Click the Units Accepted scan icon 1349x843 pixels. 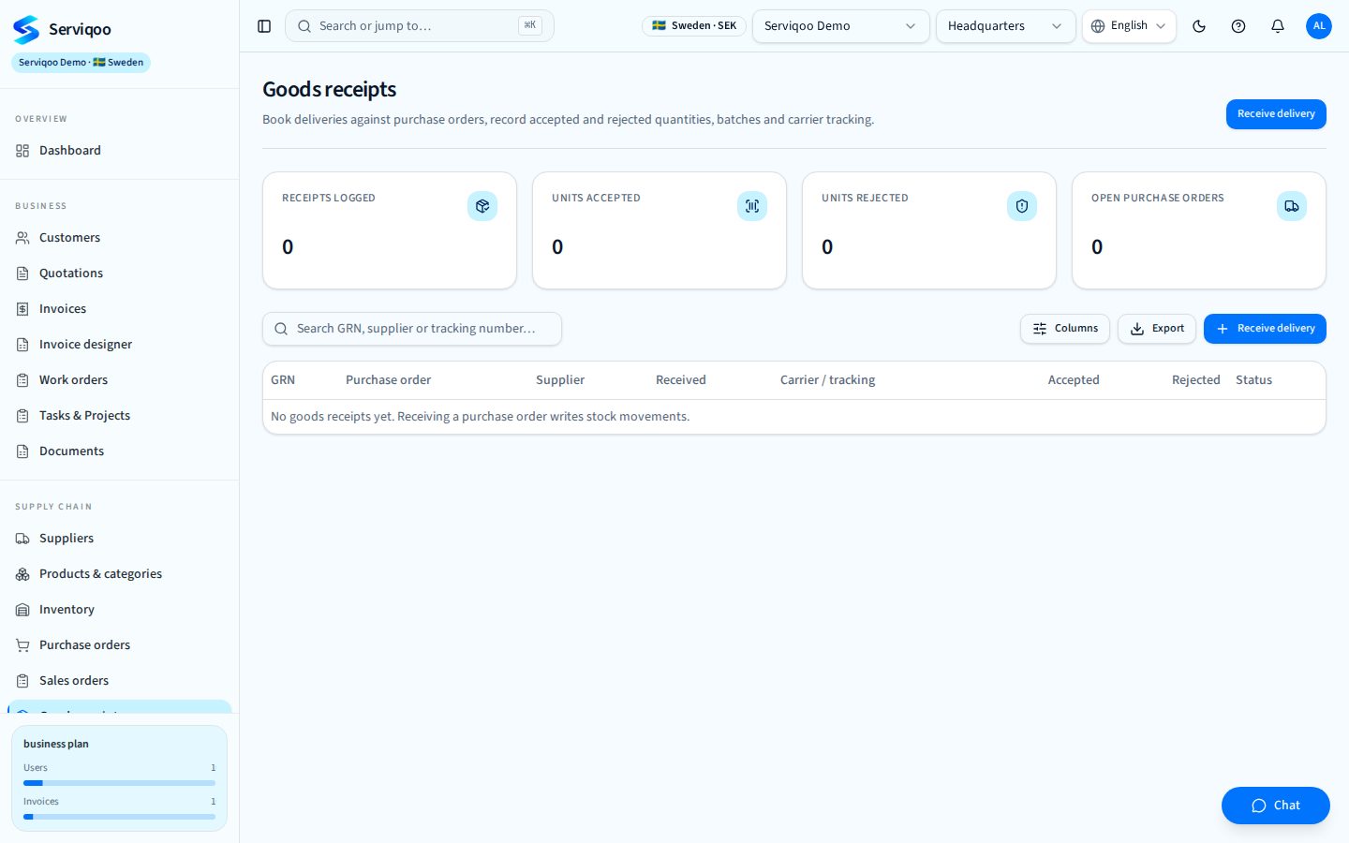tap(752, 206)
